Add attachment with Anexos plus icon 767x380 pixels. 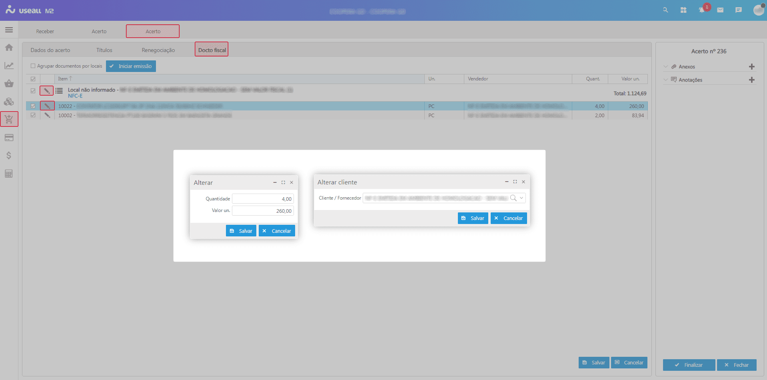coord(751,67)
